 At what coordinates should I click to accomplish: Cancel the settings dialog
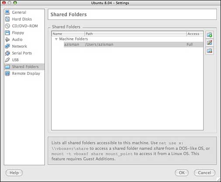204,173
